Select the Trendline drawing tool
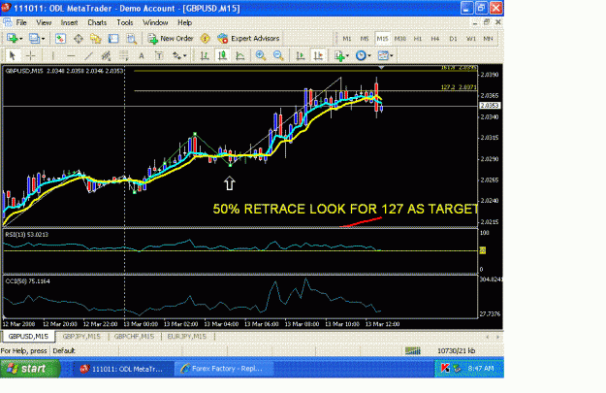The image size is (606, 393). (x=88, y=55)
